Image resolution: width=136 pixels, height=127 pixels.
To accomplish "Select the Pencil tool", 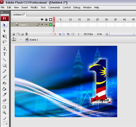I will coord(4,71).
